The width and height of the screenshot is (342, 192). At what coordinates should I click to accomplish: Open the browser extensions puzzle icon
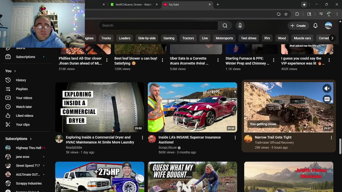click(297, 14)
